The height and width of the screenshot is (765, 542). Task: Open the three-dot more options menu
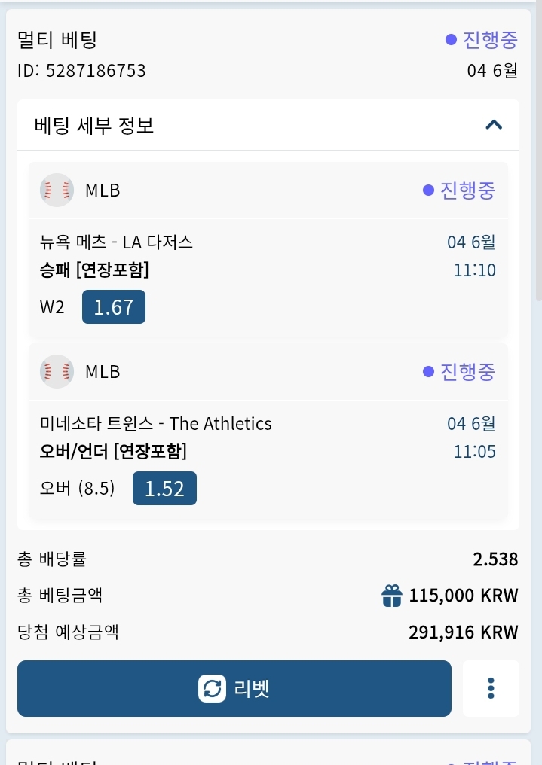coord(491,688)
